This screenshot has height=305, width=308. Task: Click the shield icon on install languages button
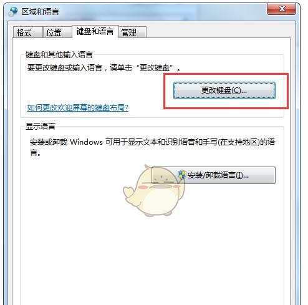point(182,175)
